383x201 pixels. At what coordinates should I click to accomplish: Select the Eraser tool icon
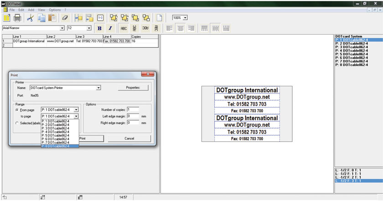(64, 18)
